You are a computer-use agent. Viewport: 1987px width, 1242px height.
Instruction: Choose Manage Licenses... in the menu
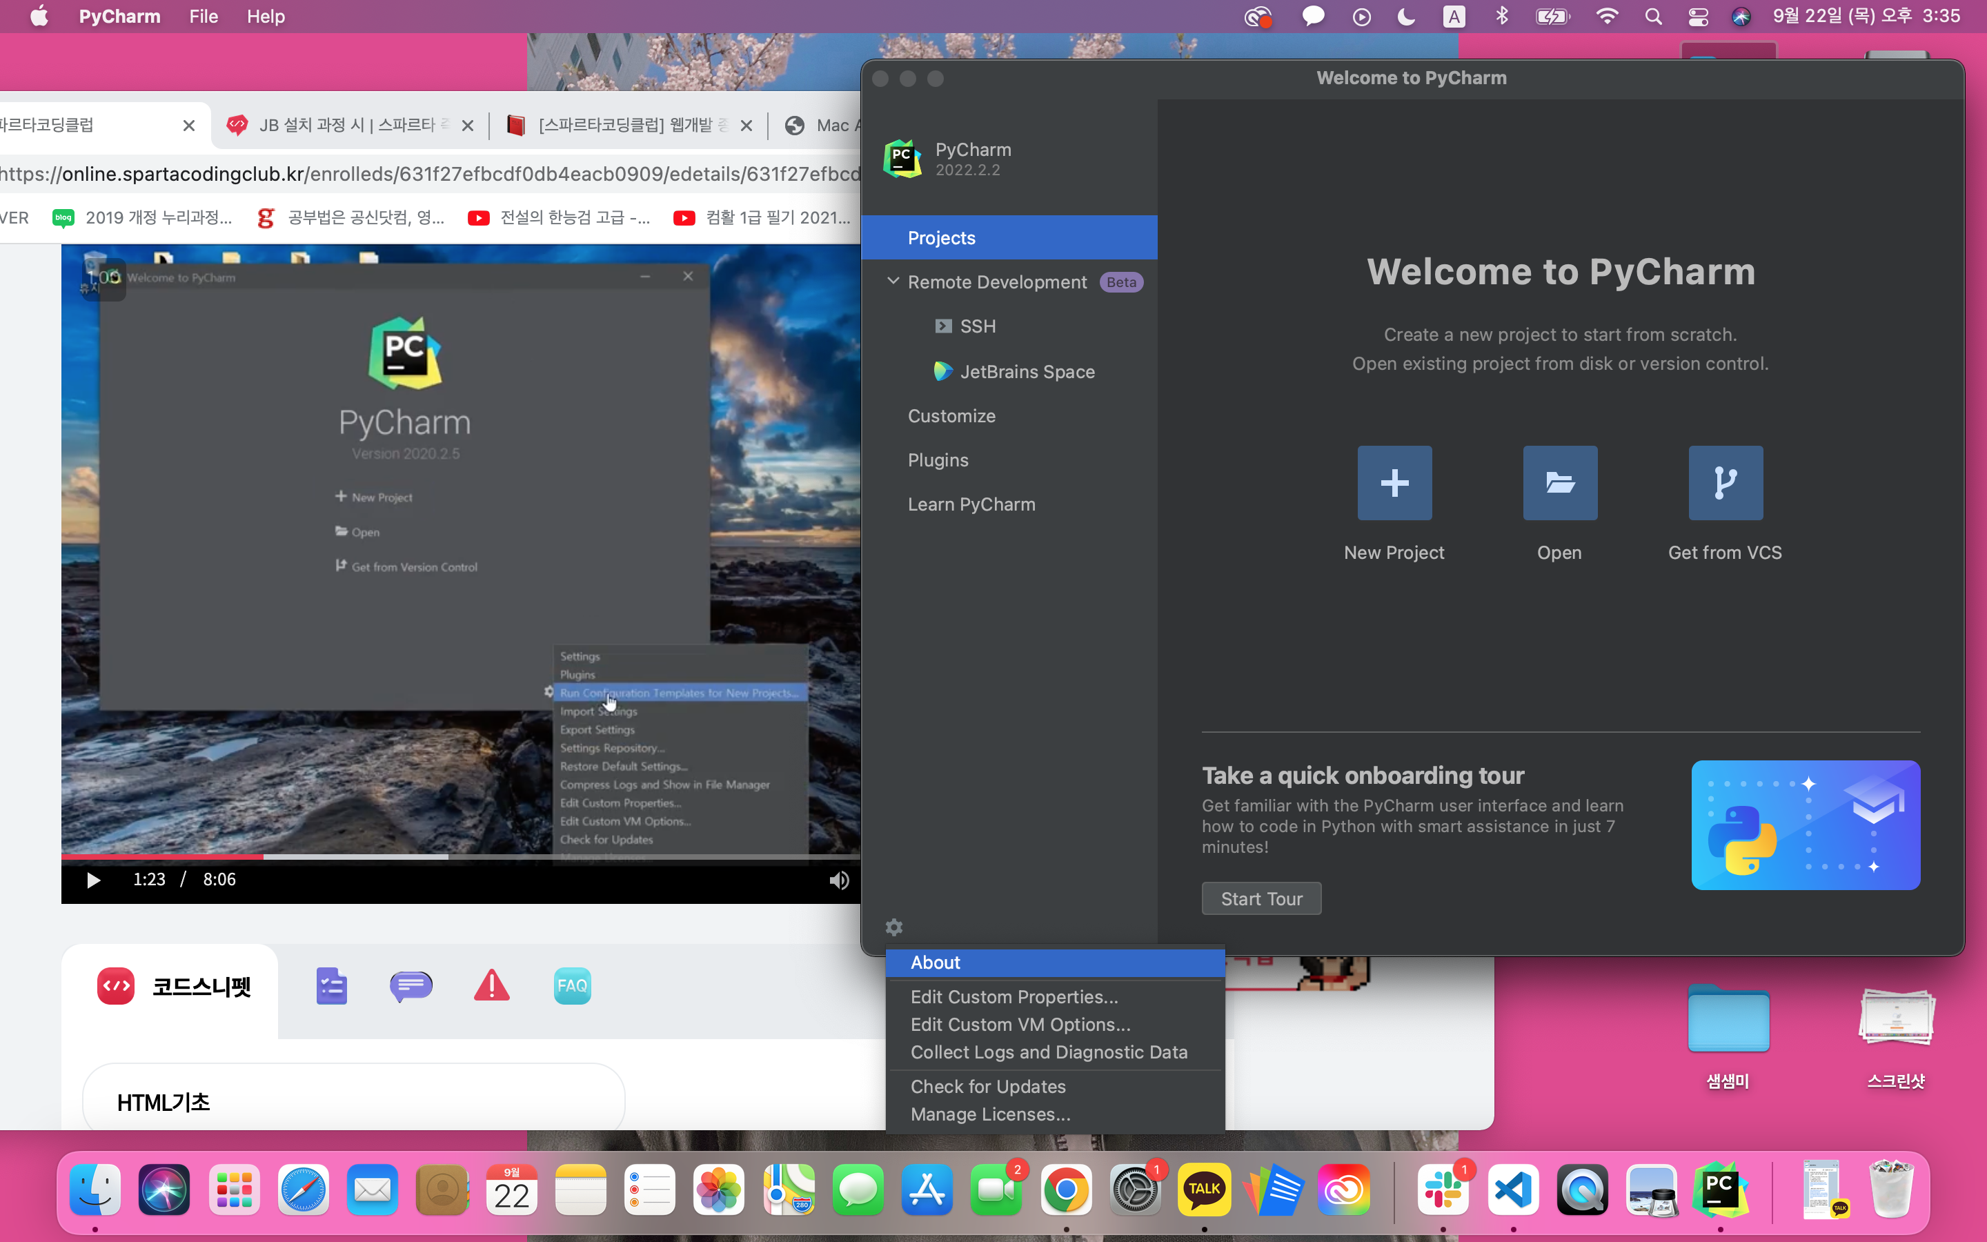pos(1056,1114)
